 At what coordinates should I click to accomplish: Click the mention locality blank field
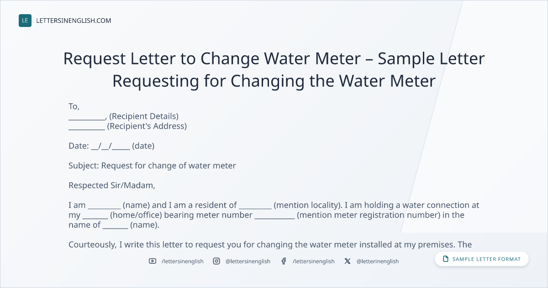(x=255, y=206)
